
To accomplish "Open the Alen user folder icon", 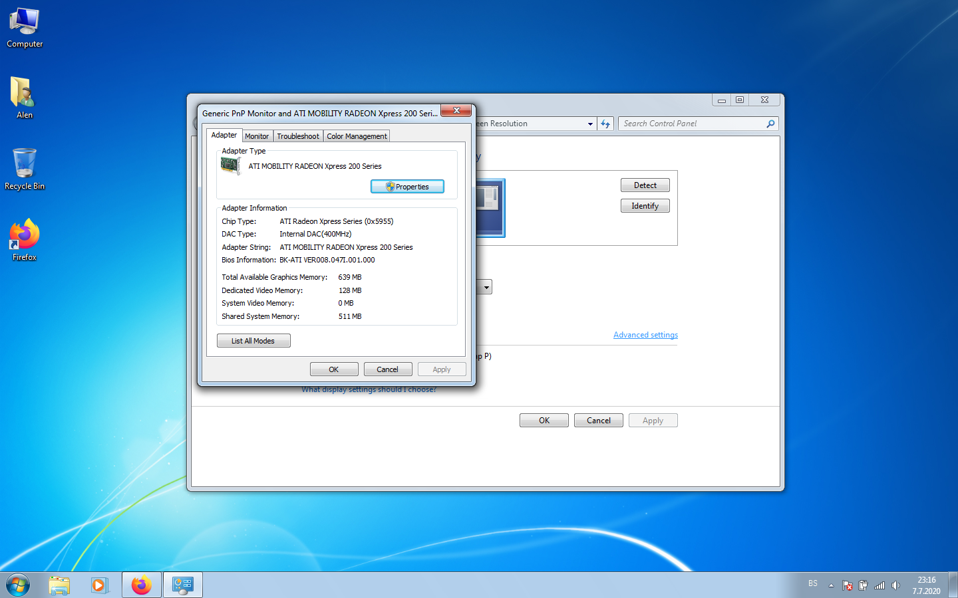I will coord(25,98).
